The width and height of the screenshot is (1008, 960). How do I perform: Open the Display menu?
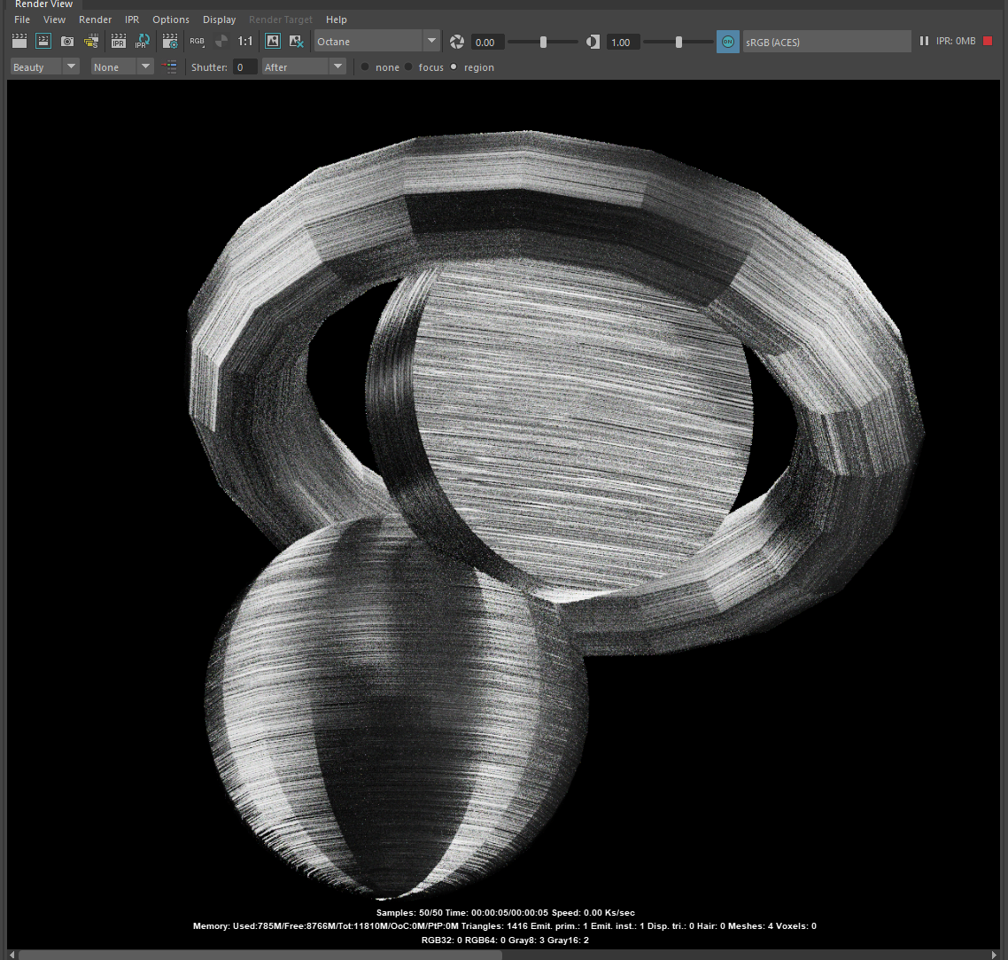tap(219, 20)
